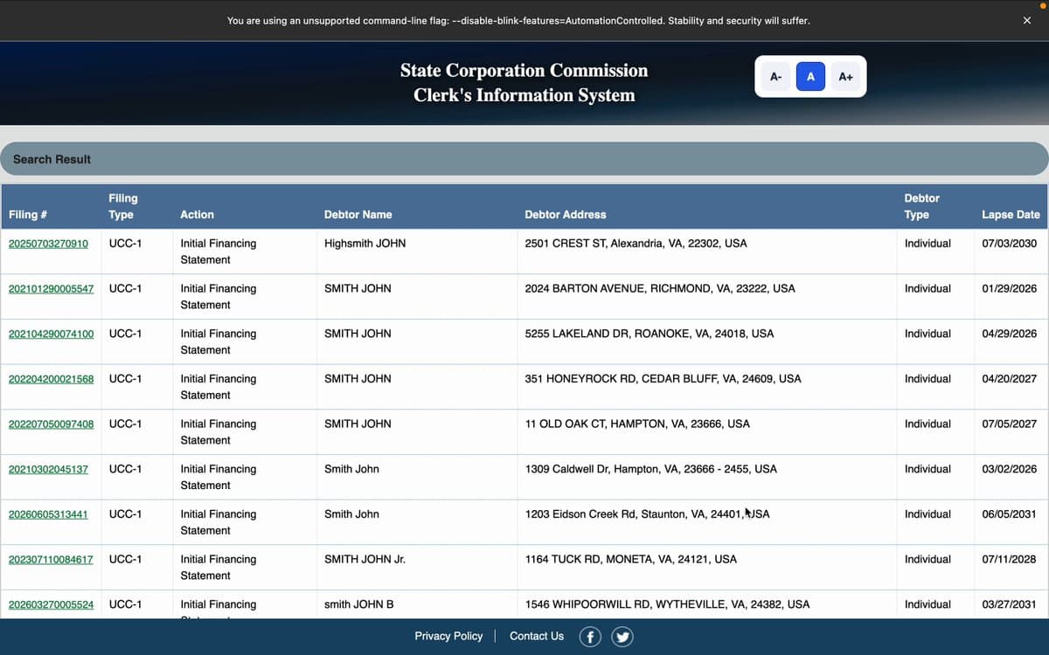Dismiss the unsupported flag warning bar
The image size is (1049, 655).
click(x=1026, y=20)
